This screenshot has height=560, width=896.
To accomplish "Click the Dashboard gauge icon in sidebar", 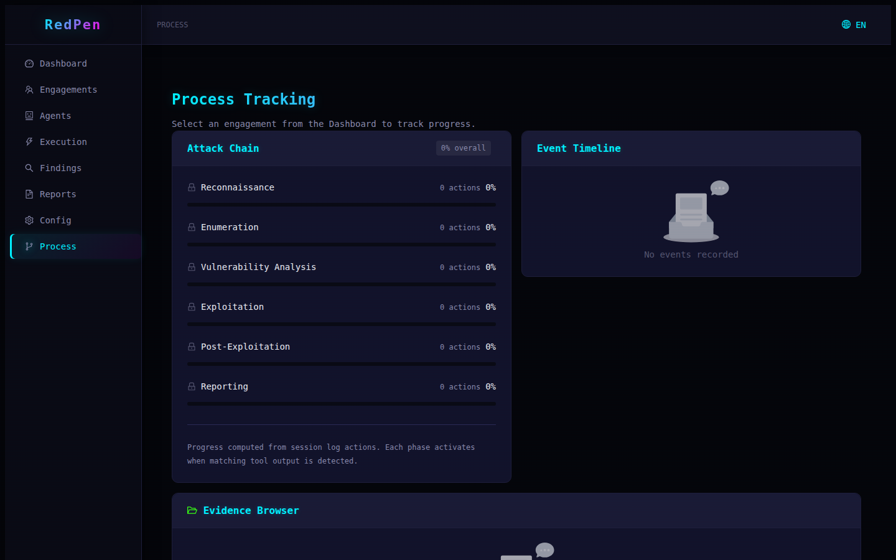I will point(29,63).
